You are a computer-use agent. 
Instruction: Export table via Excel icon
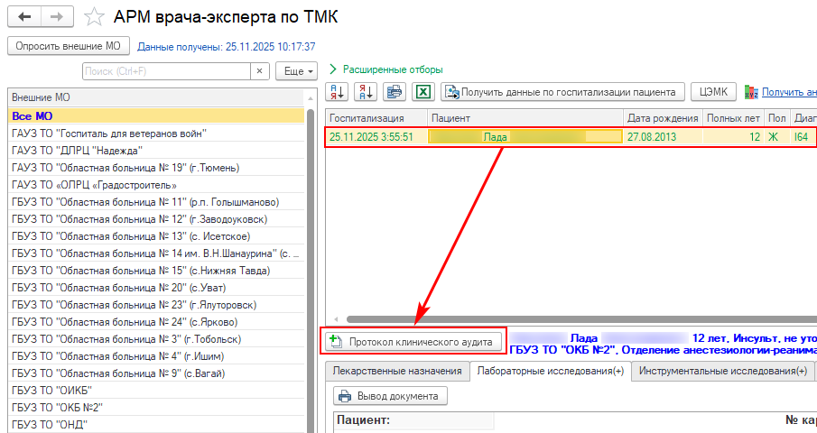tap(423, 91)
